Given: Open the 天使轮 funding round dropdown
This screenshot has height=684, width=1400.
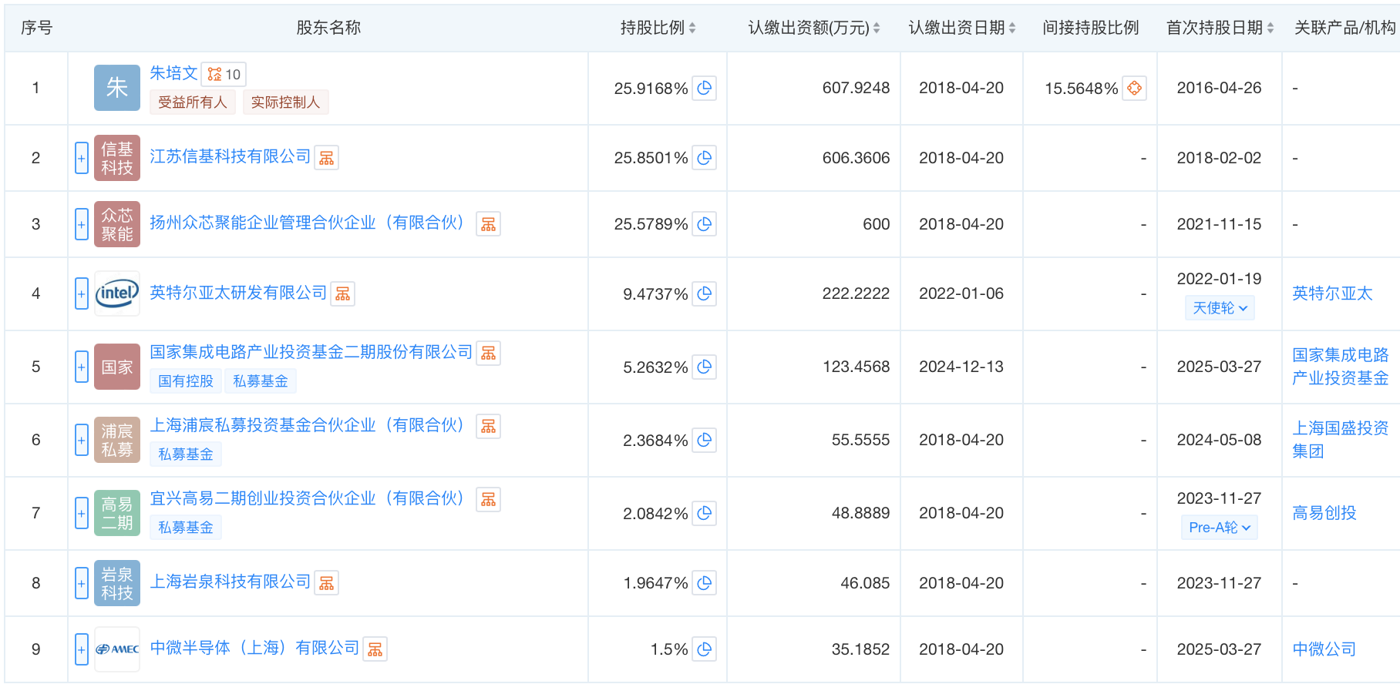Looking at the screenshot, I should point(1220,308).
